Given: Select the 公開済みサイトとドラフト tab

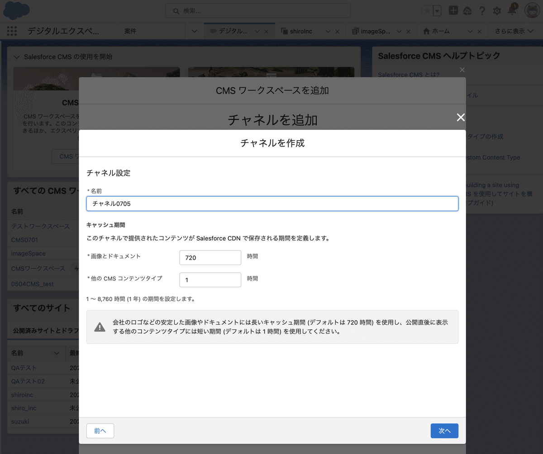Looking at the screenshot, I should (46, 331).
